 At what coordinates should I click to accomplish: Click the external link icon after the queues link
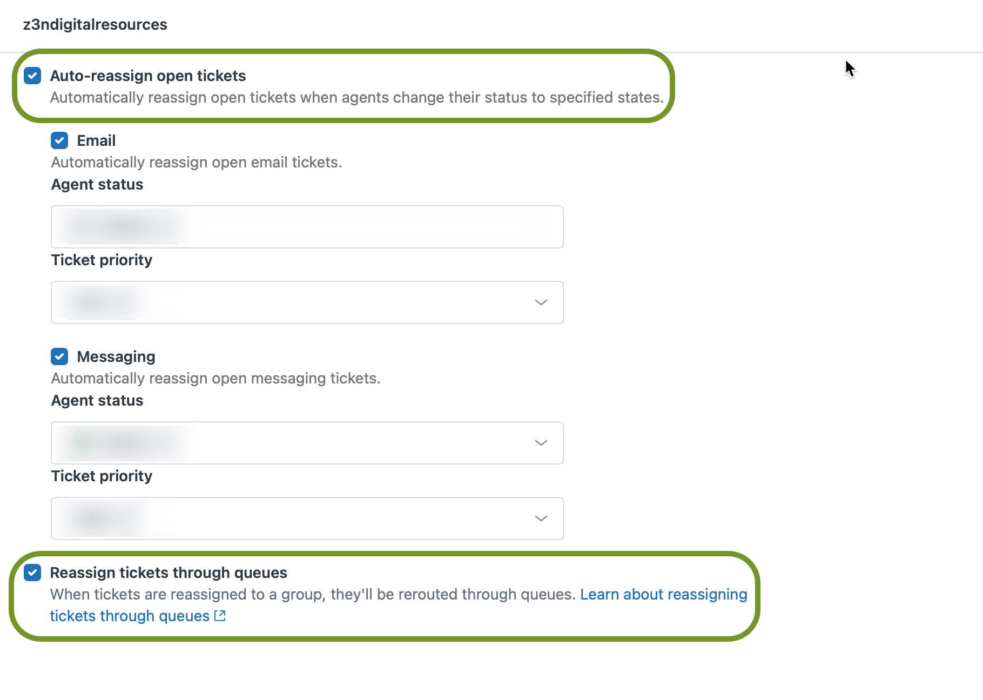219,615
